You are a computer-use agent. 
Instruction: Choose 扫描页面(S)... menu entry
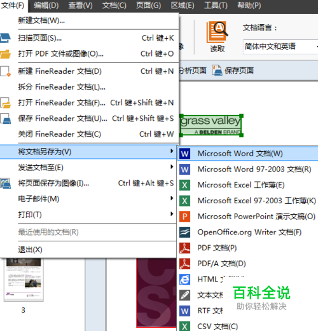coord(89,38)
